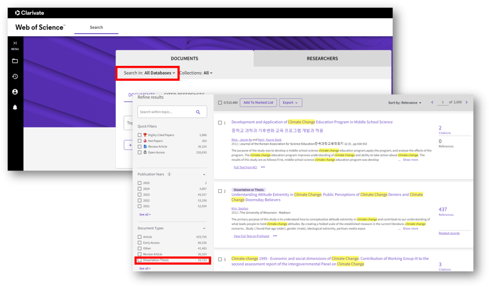This screenshot has width=489, height=287.
Task: Check the Dissertation Thesis document type
Action: (140, 260)
